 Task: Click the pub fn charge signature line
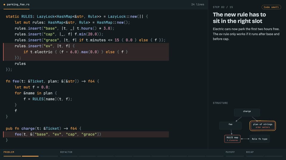pos(43,128)
